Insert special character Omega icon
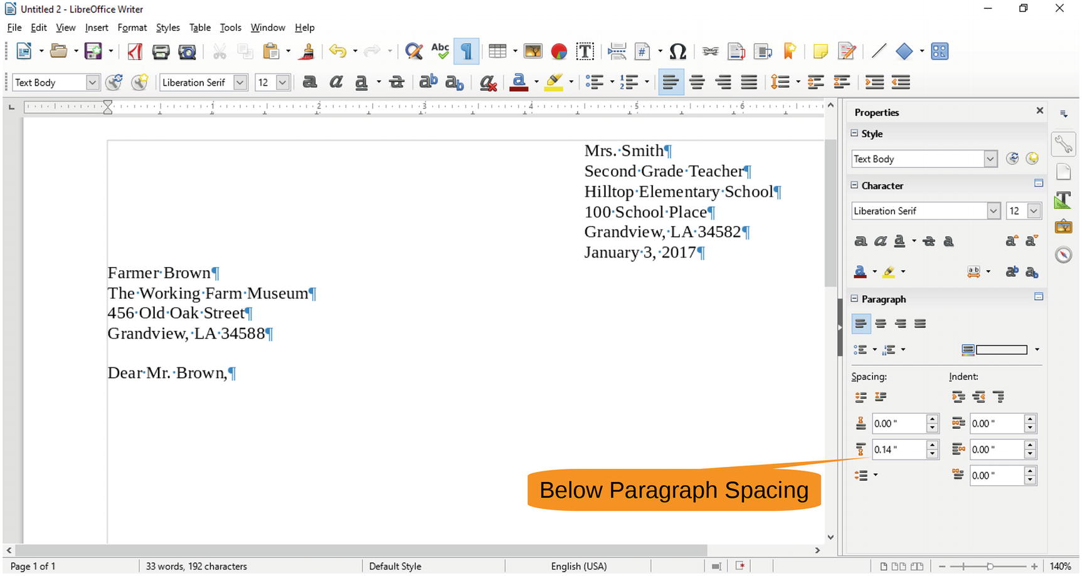 [678, 51]
